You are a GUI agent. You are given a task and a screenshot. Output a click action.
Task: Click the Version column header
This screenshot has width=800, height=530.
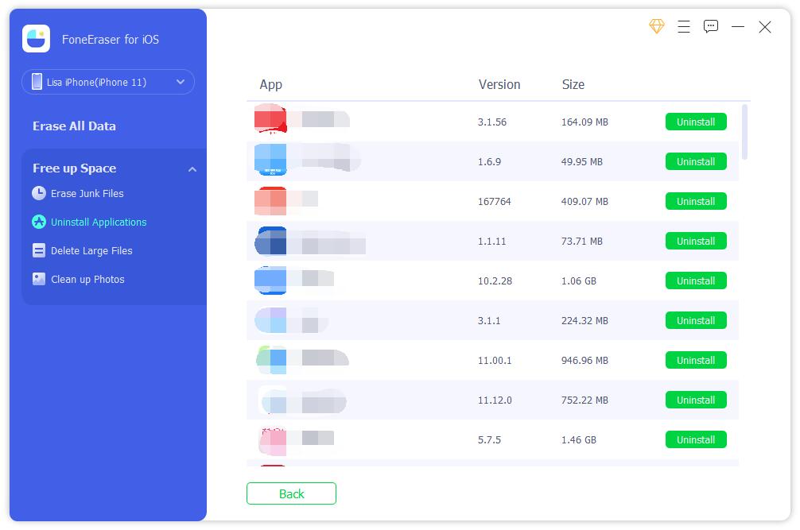point(499,84)
